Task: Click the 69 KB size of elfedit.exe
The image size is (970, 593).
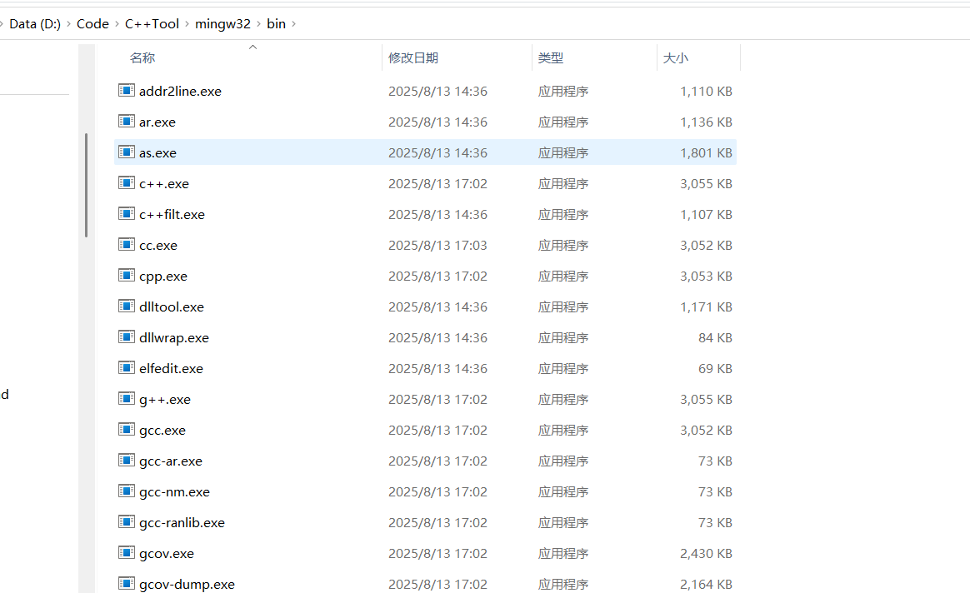Action: click(x=715, y=369)
